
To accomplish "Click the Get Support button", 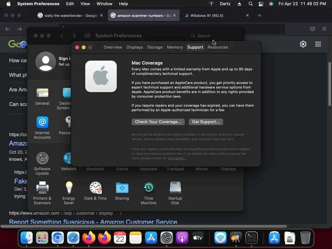I will pyautogui.click(x=206, y=122).
